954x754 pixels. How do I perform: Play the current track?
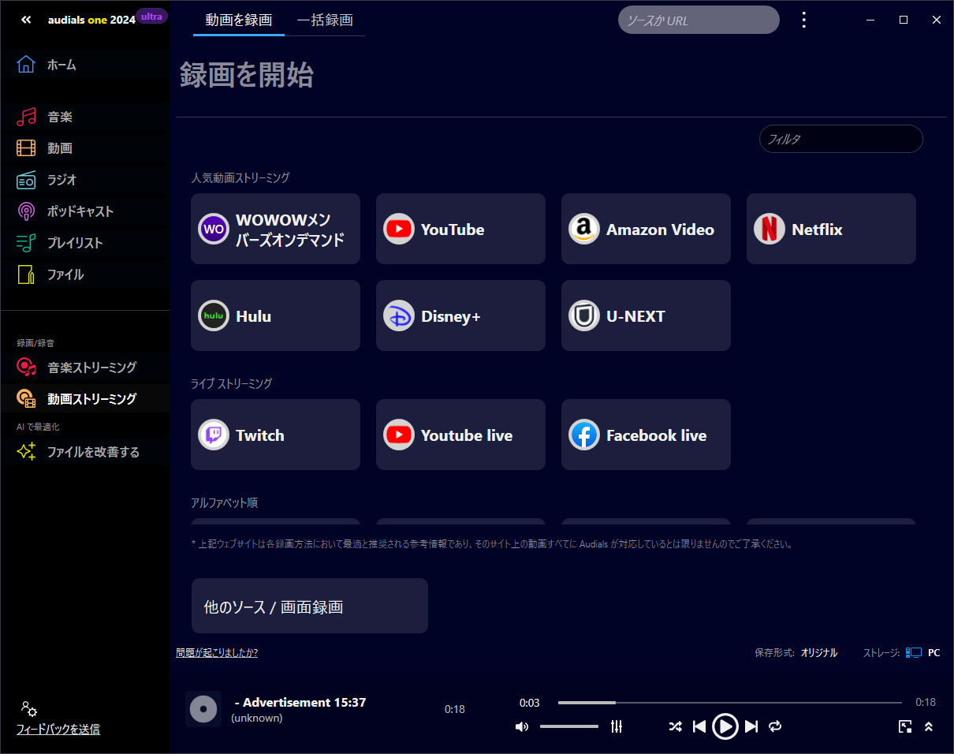[x=725, y=726]
